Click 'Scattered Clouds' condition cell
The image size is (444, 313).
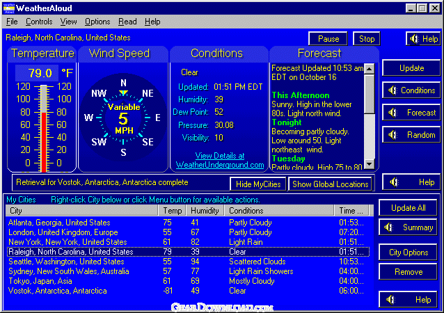(257, 262)
